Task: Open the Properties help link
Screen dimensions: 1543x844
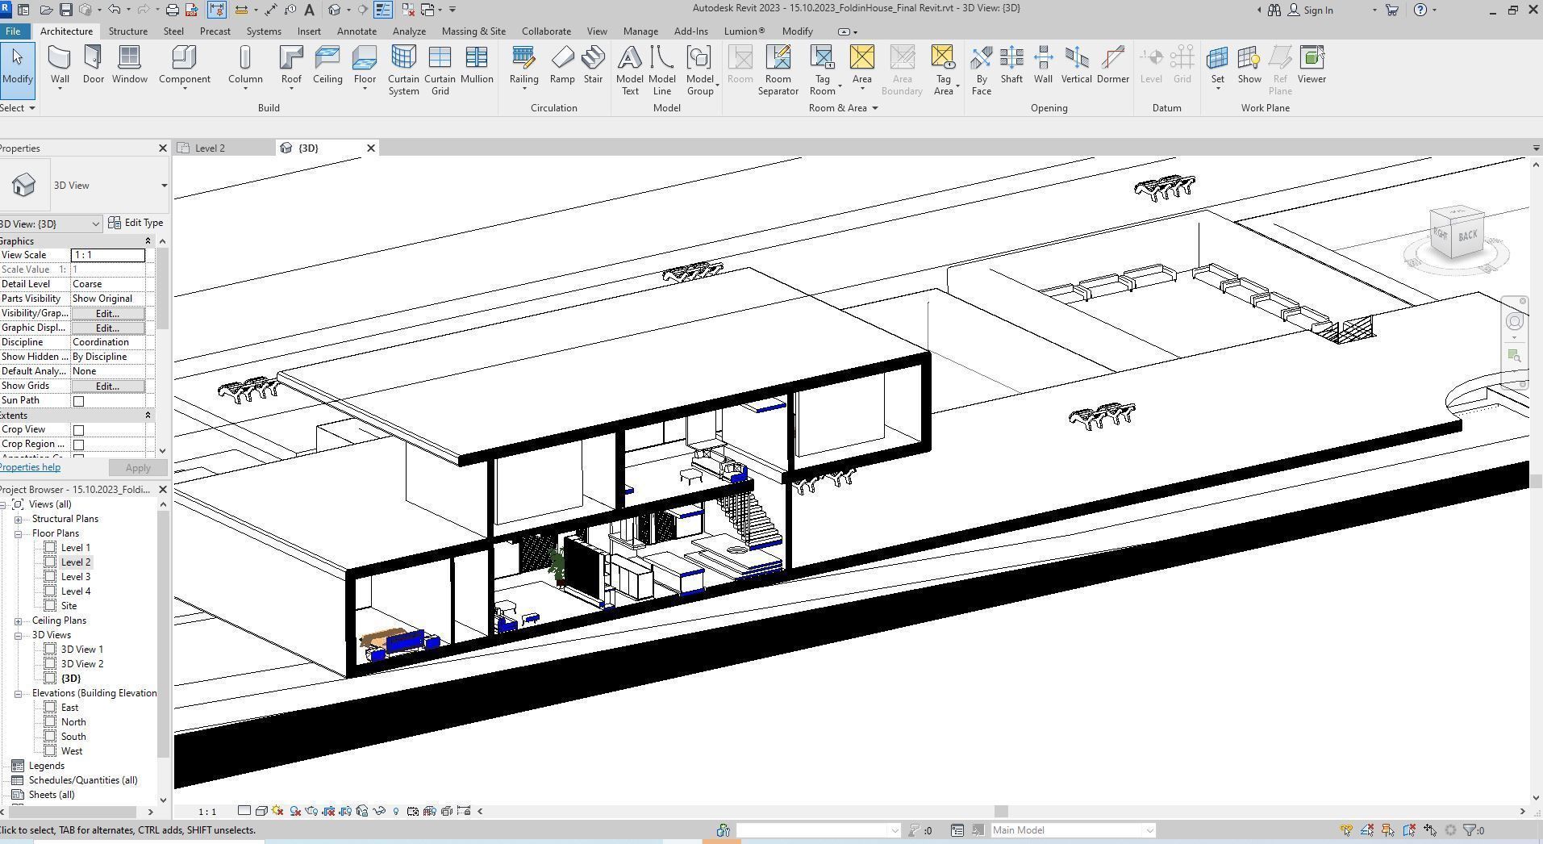Action: (30, 467)
